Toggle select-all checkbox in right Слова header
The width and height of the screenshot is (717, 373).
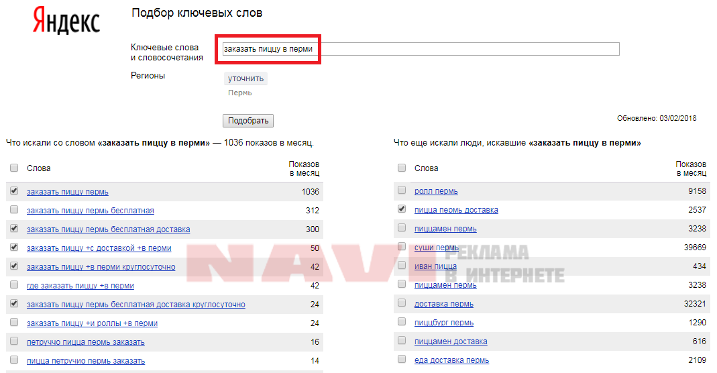pyautogui.click(x=402, y=168)
